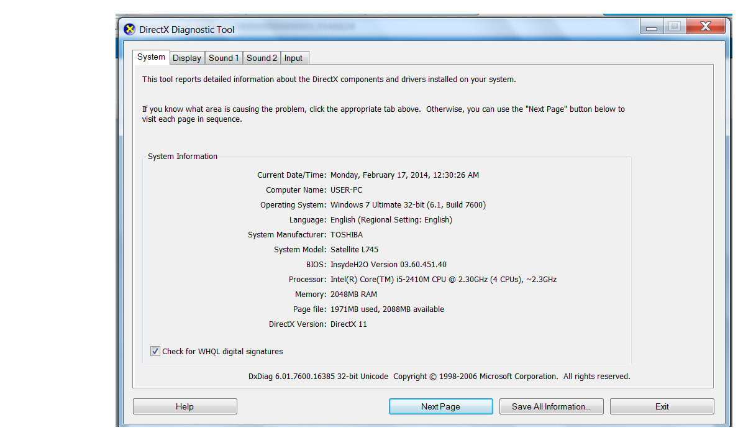This screenshot has width=738, height=430.
Task: Open the Sound 2 tab
Action: click(x=262, y=58)
